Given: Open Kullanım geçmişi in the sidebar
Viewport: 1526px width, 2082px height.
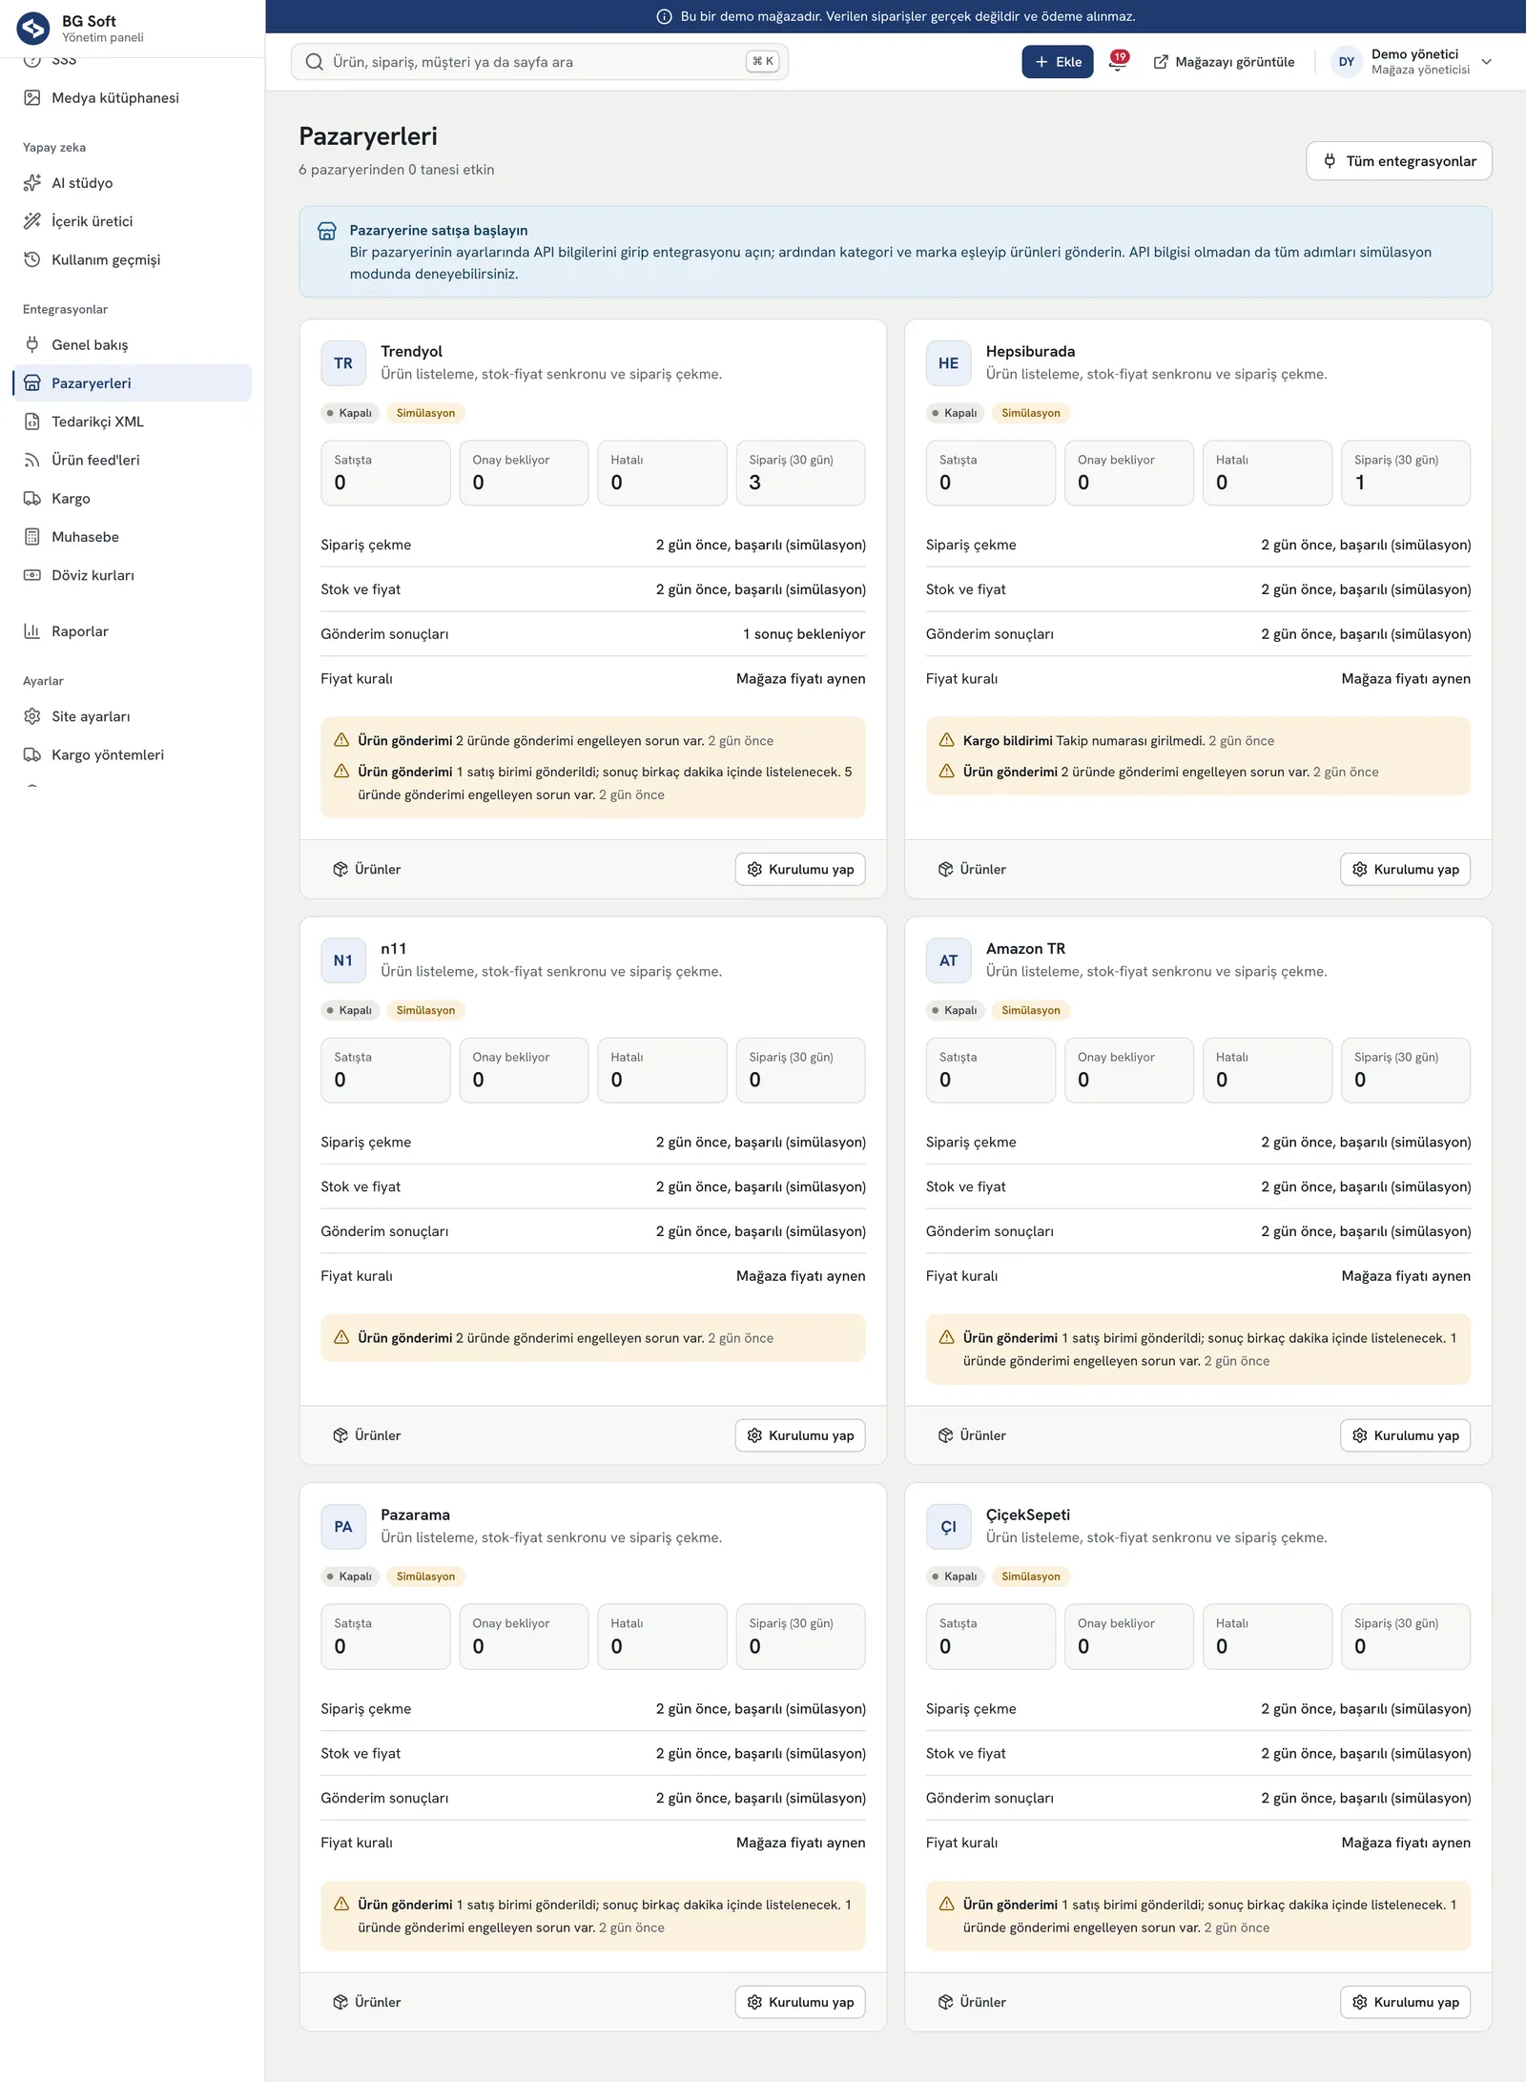Looking at the screenshot, I should 132,259.
